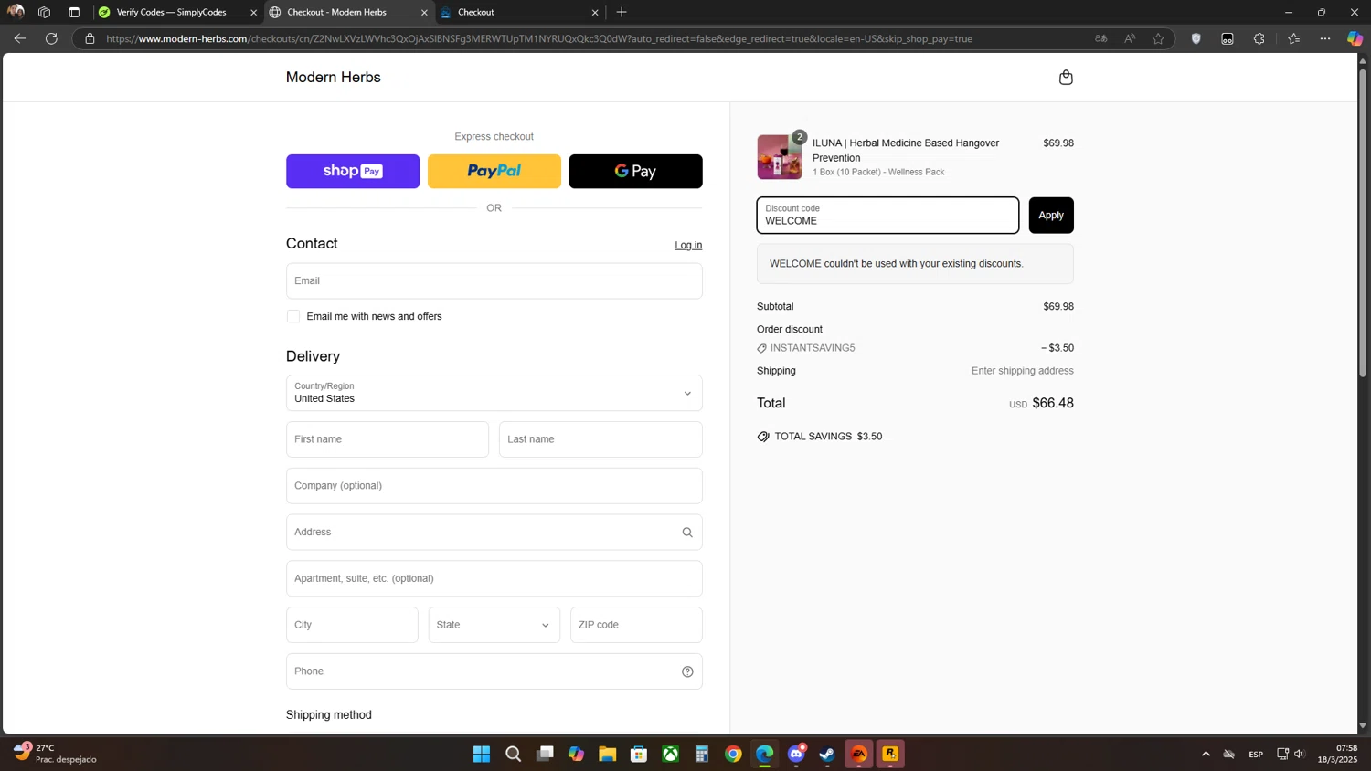
Task: Click the INSTANTSAVINGS5 discount tag
Action: point(806,348)
